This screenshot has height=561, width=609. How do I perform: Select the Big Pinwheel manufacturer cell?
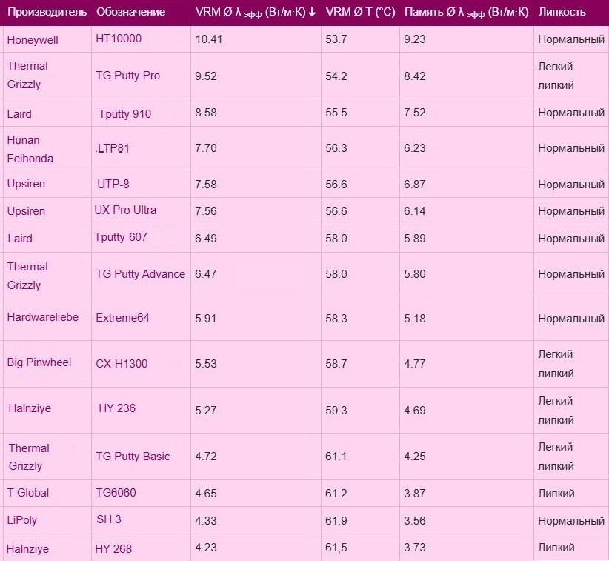point(39,362)
